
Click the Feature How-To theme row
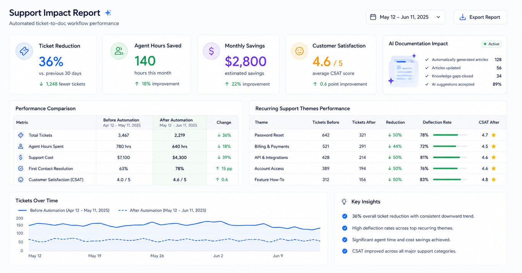click(378, 180)
